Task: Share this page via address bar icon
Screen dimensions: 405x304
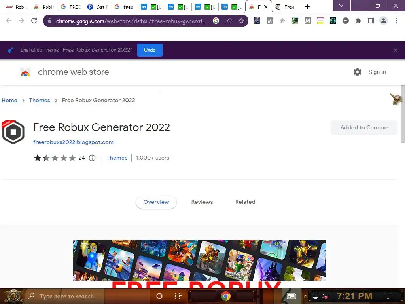Action: pos(229,21)
